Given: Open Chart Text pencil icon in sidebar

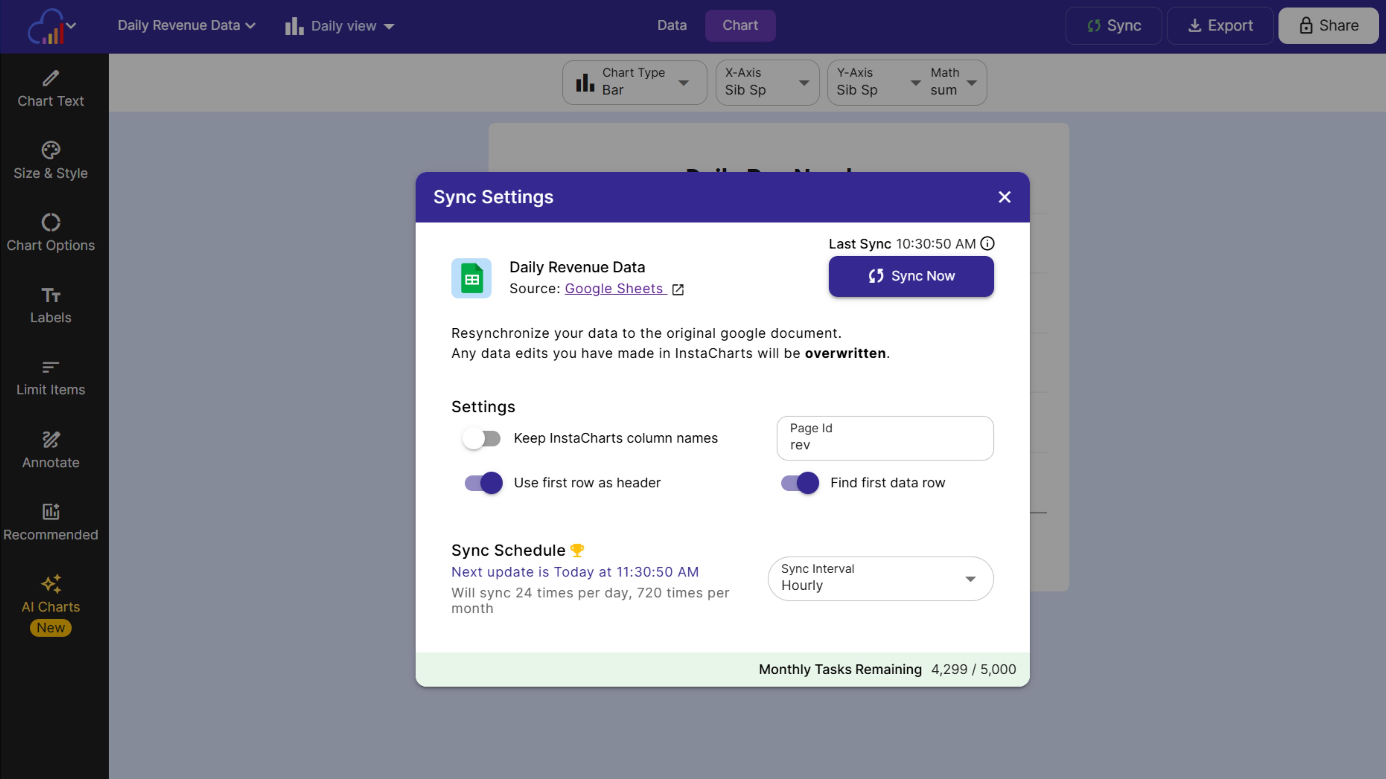Looking at the screenshot, I should tap(51, 78).
